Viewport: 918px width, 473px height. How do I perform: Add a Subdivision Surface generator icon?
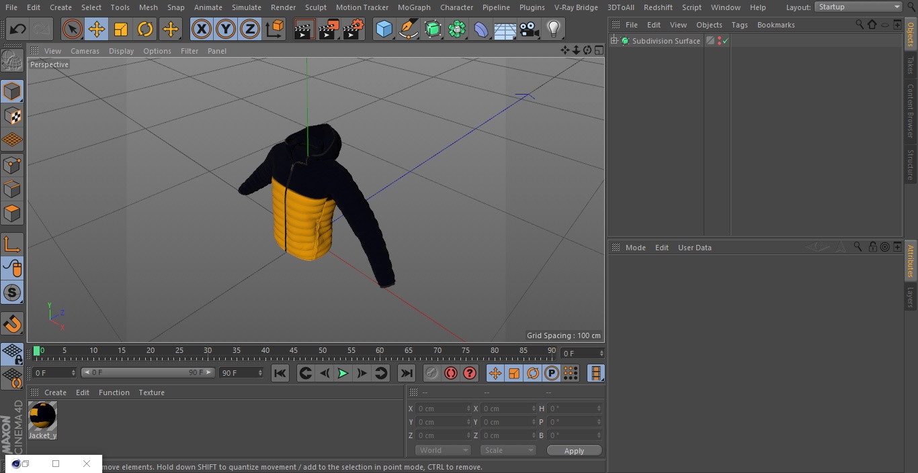click(x=433, y=30)
